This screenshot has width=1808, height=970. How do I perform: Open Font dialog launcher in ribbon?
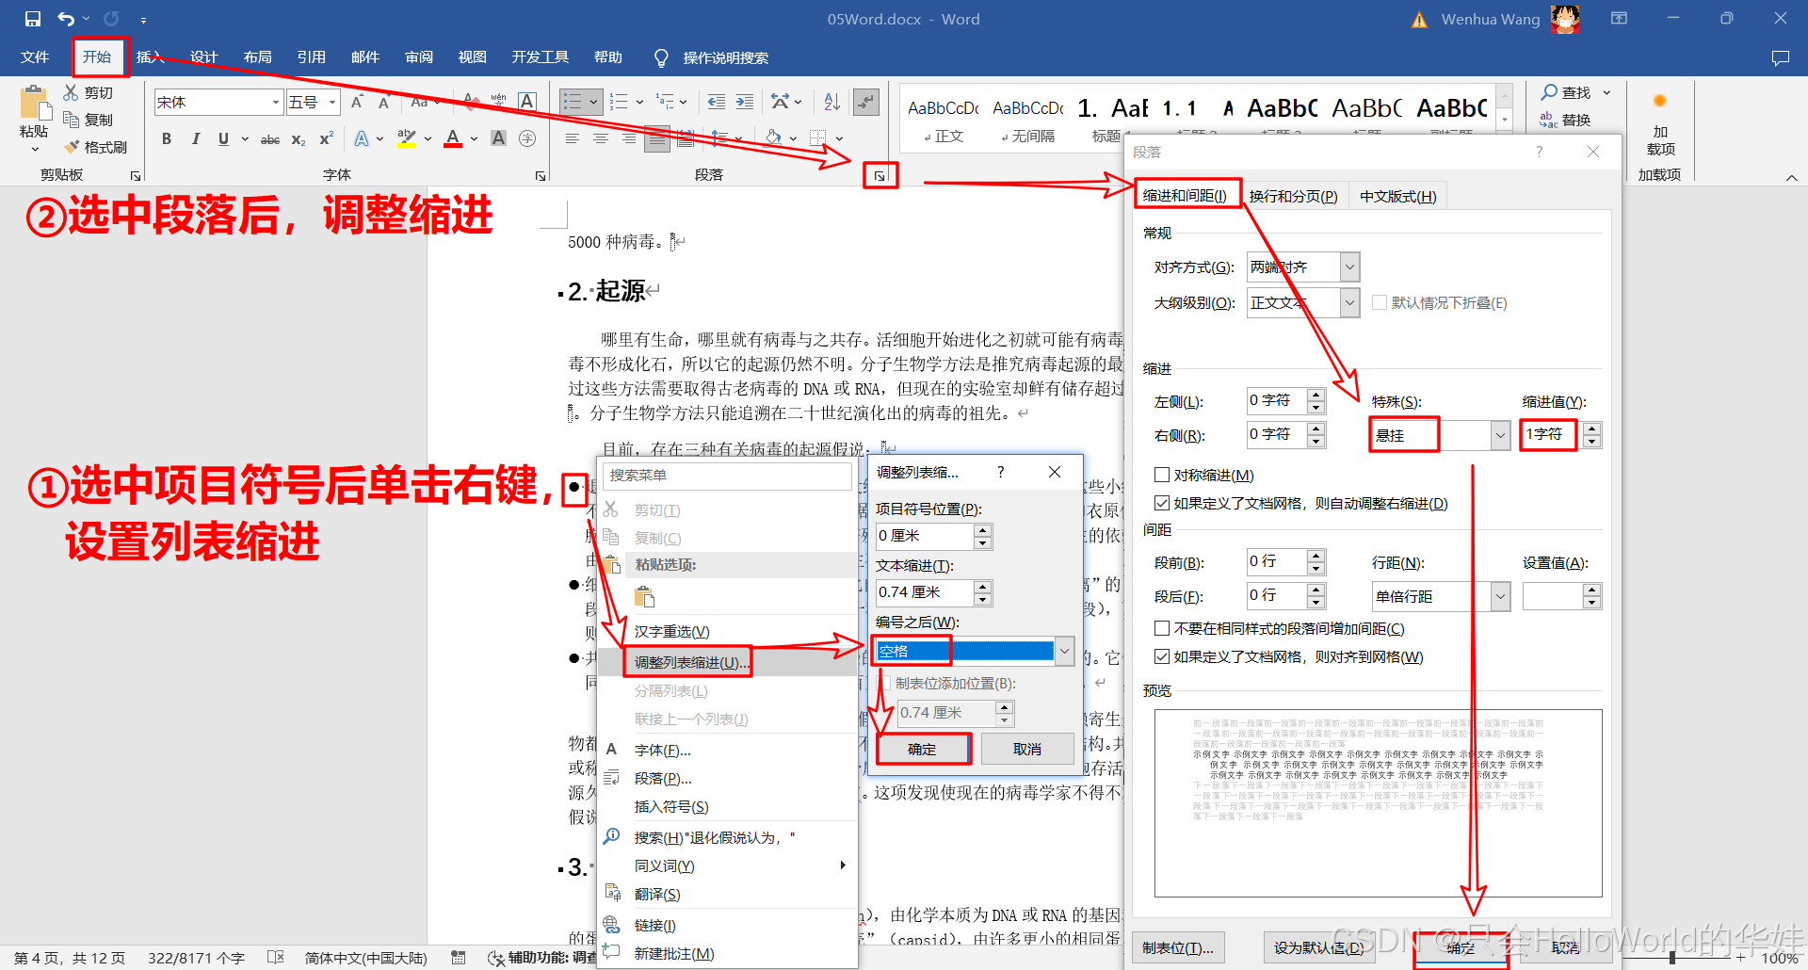(x=541, y=176)
